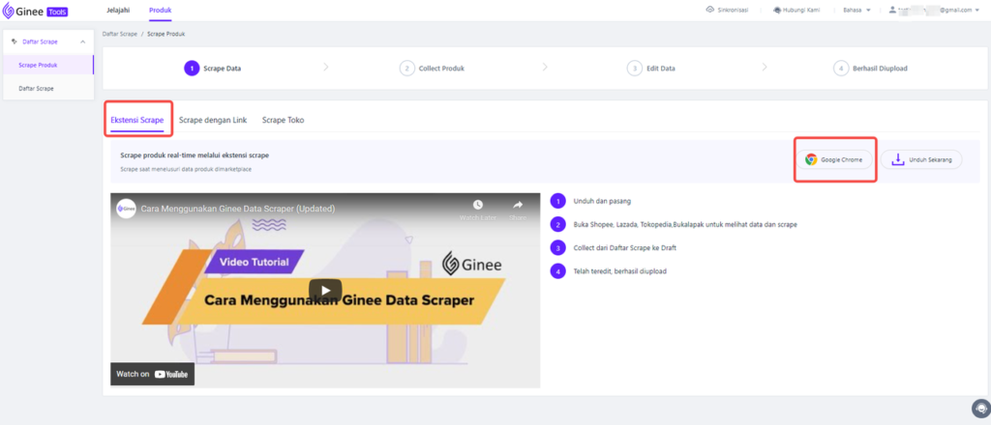Screen dimensions: 991x425
Task: Switch to Scrape dengan Link tab
Action: click(213, 120)
